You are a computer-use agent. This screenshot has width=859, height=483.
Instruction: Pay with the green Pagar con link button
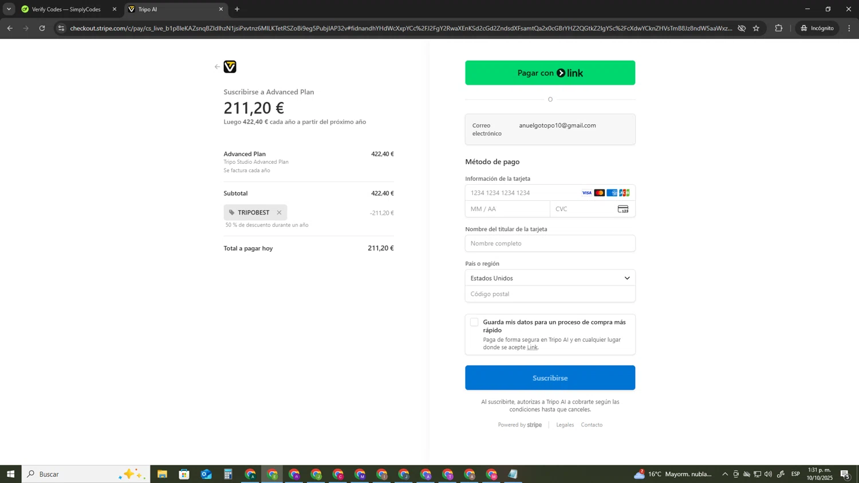(550, 73)
